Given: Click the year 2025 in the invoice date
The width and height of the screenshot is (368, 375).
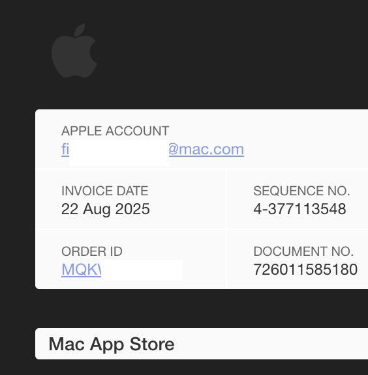Looking at the screenshot, I should tap(132, 209).
